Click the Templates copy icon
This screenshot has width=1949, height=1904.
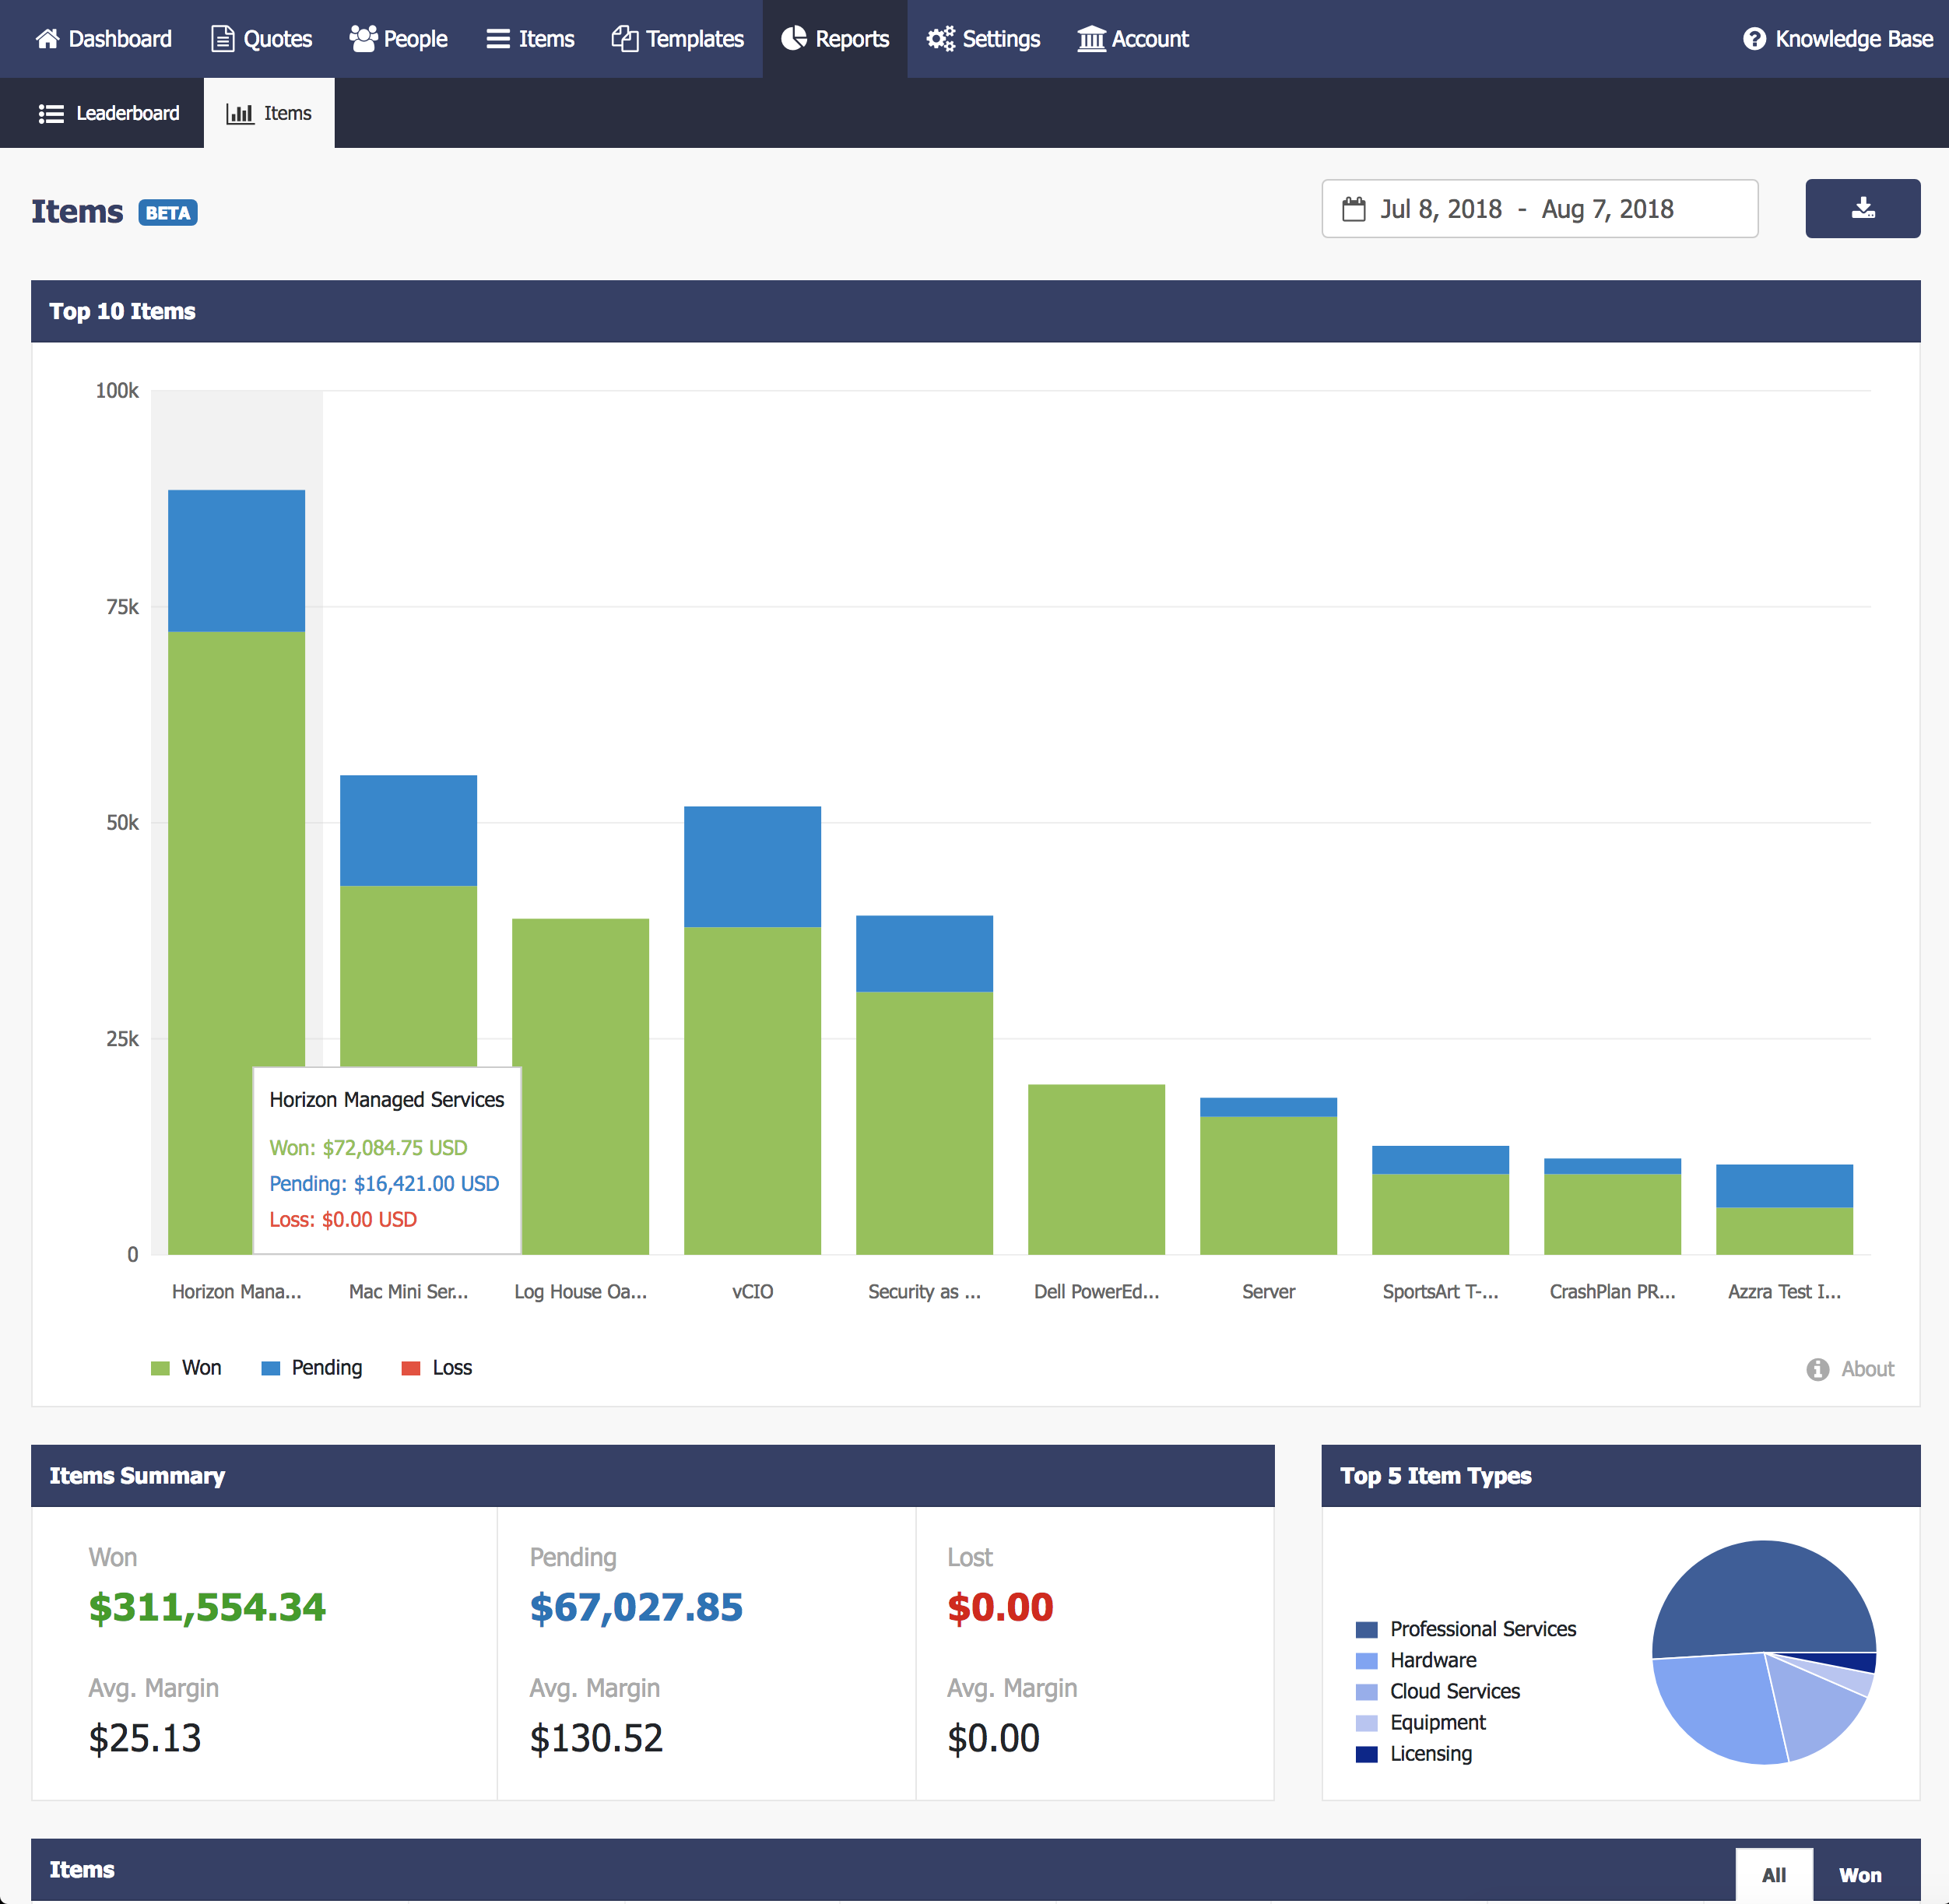[625, 39]
